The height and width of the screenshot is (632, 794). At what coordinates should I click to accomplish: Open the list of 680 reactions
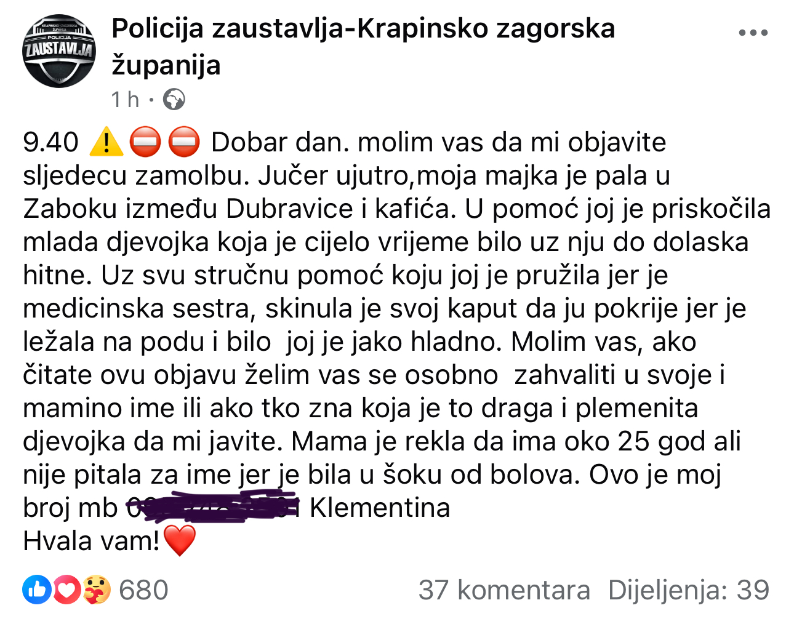pyautogui.click(x=143, y=590)
